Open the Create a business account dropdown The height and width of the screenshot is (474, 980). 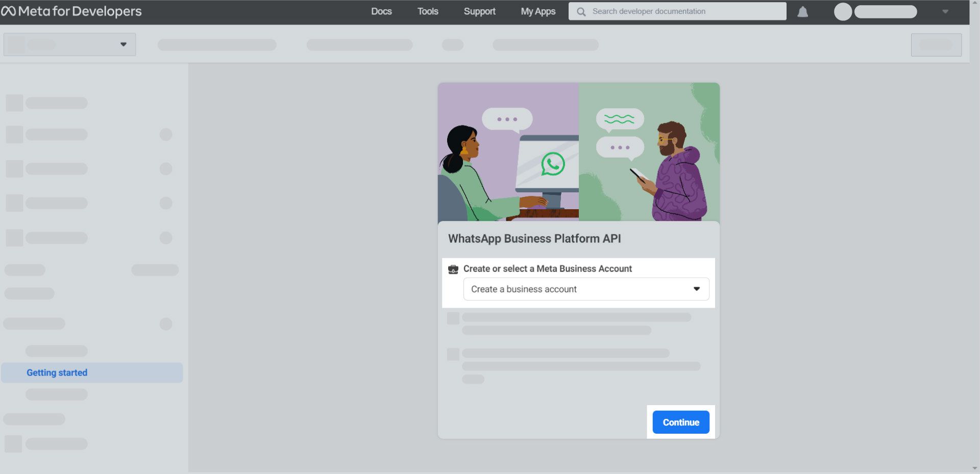(585, 289)
